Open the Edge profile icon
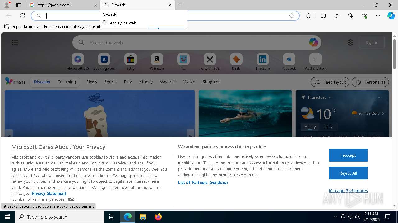 pos(7,5)
